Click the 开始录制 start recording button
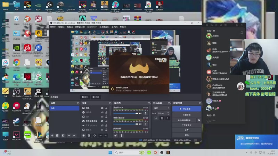The width and height of the screenshot is (278, 156). [187, 115]
